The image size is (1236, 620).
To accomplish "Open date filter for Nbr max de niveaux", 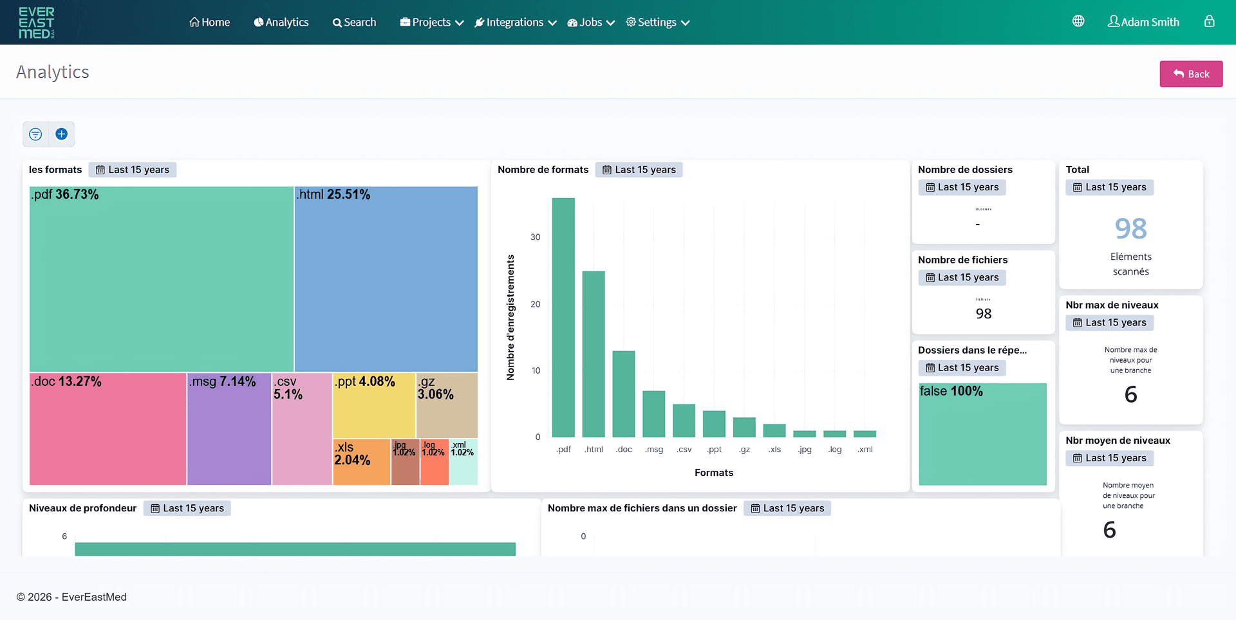I will point(1110,323).
